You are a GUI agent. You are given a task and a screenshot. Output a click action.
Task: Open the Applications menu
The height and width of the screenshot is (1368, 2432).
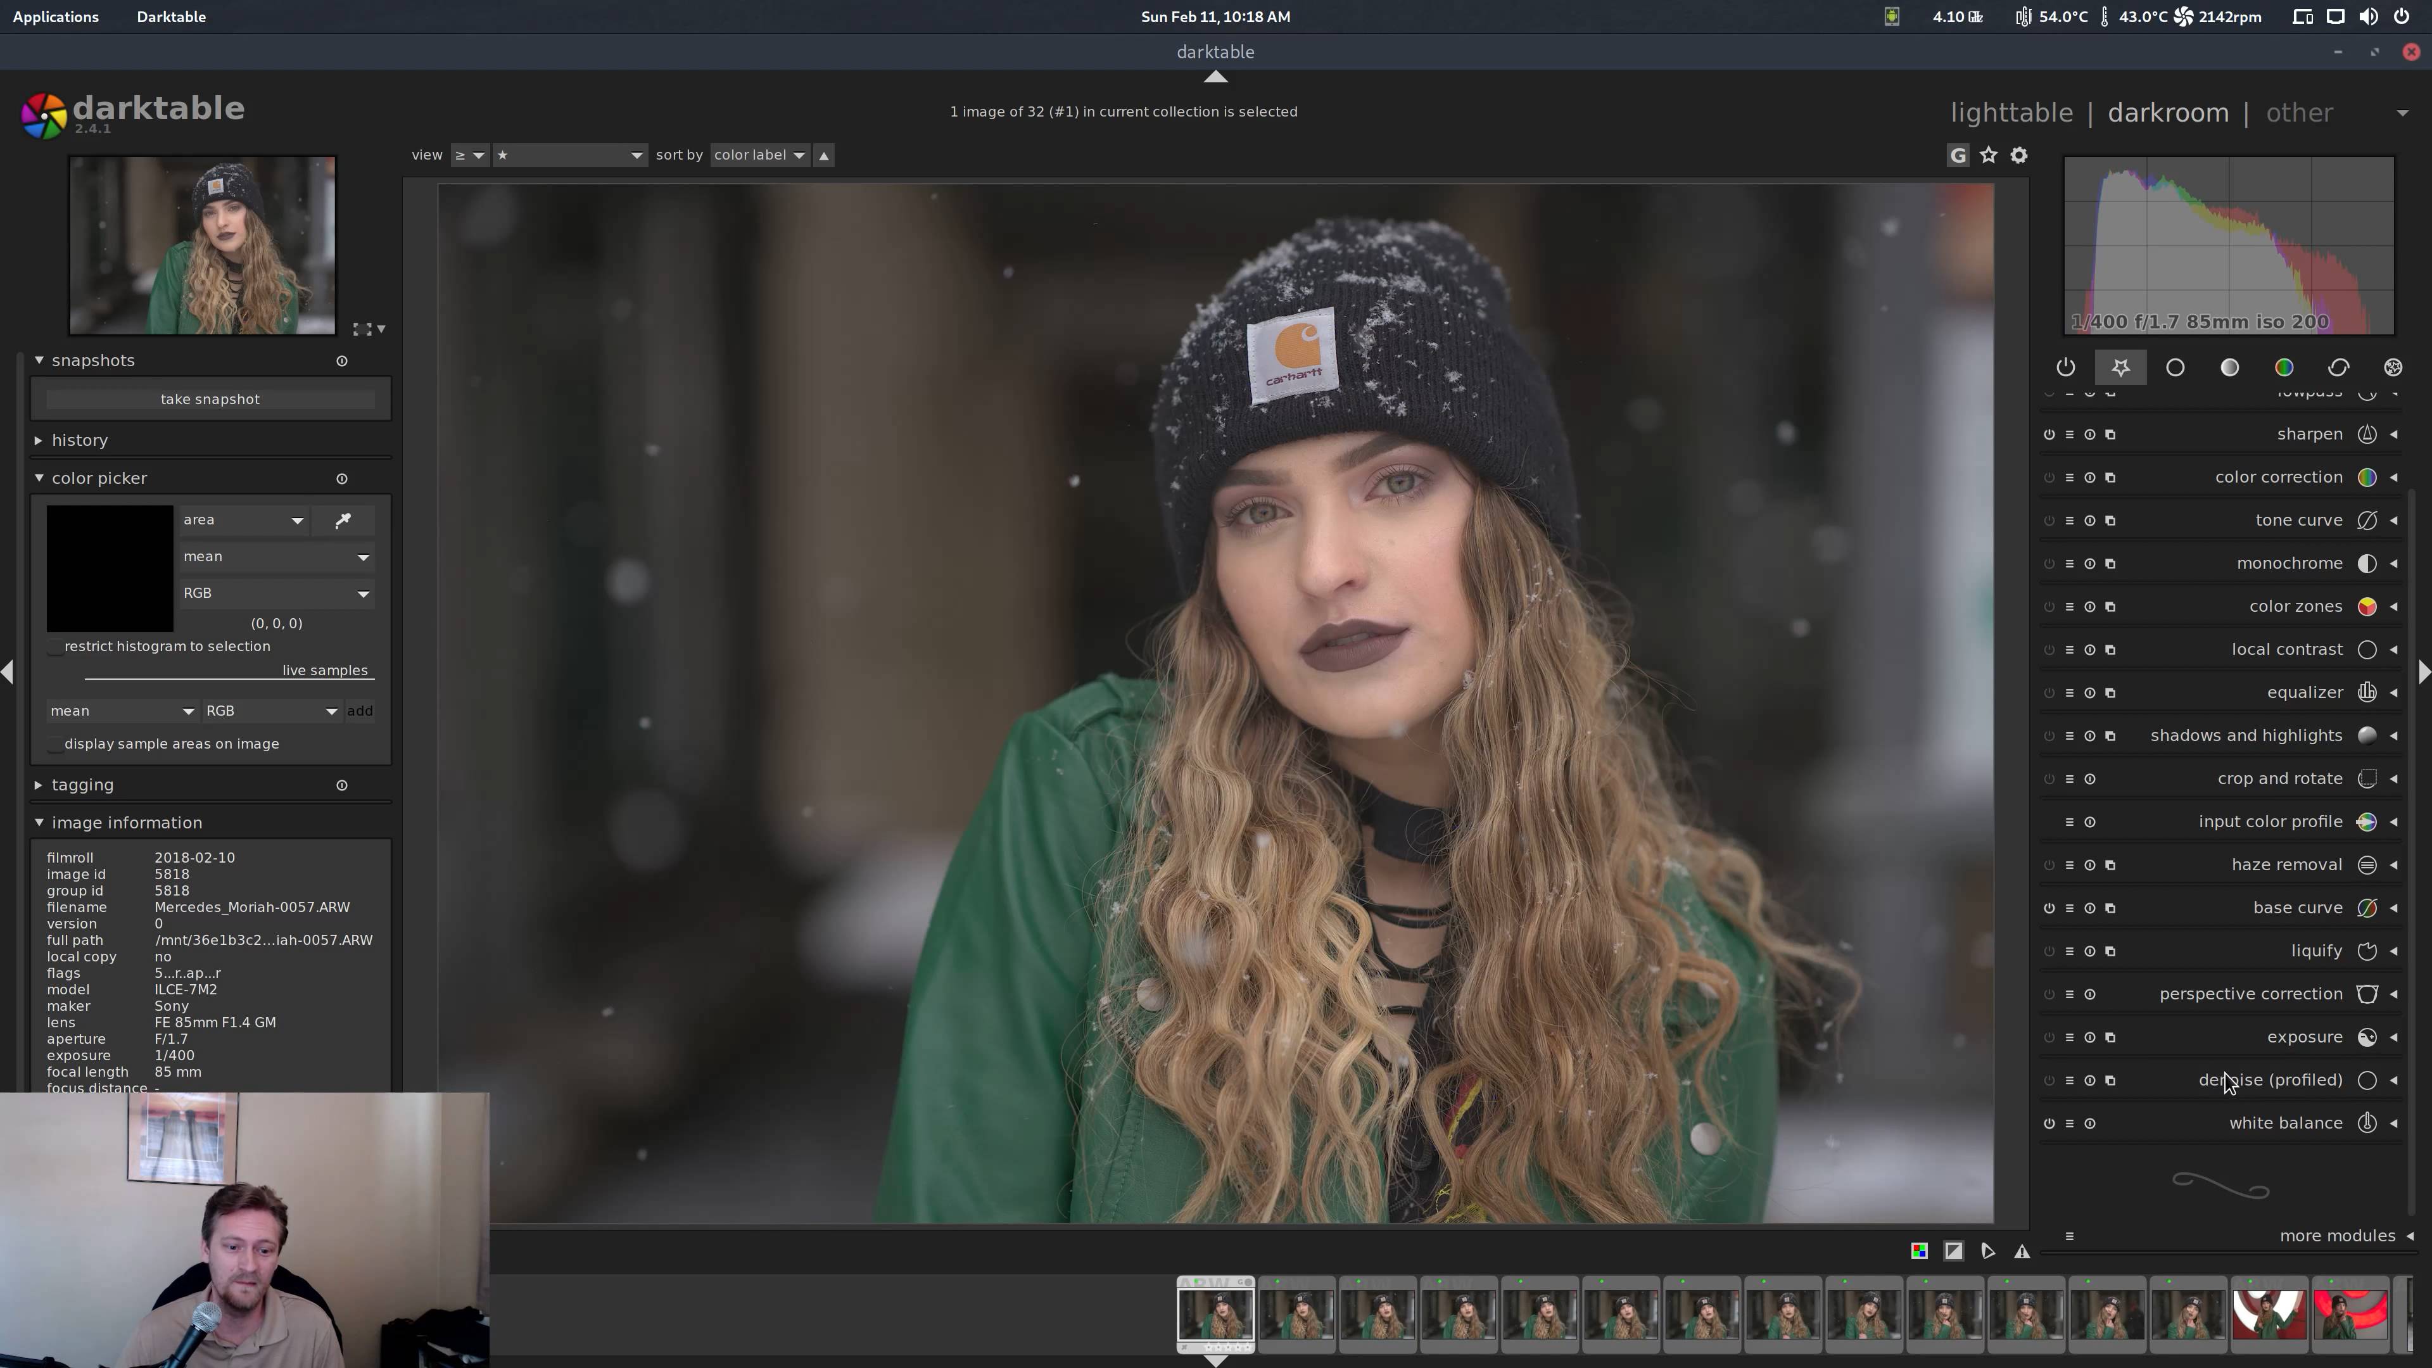[56, 17]
